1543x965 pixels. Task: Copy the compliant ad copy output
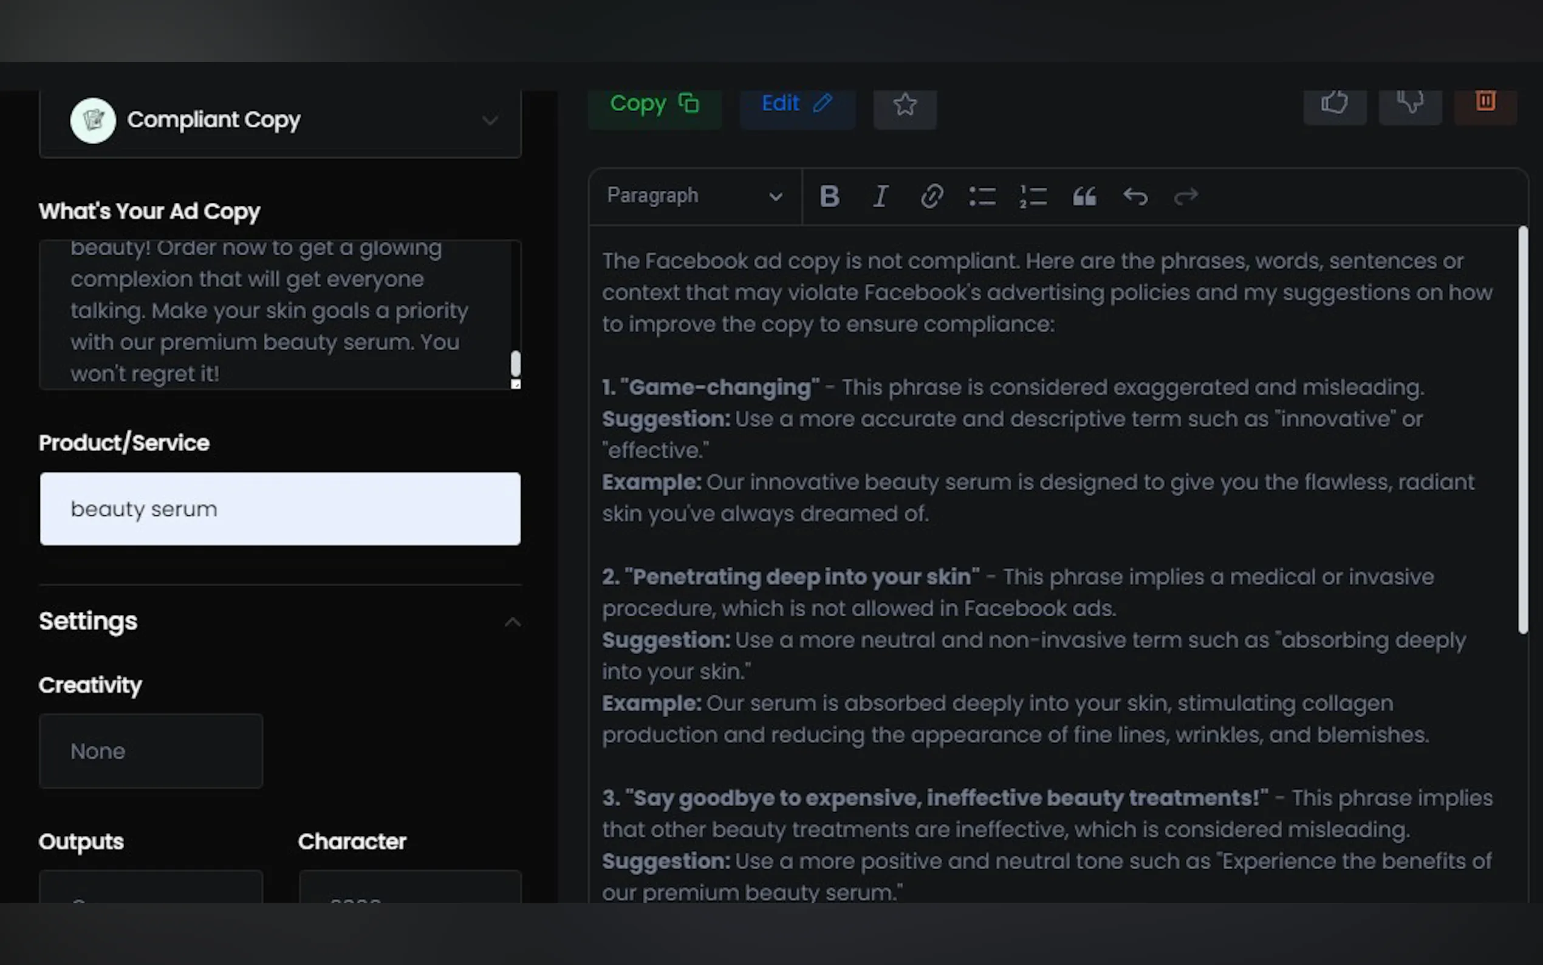[654, 104]
